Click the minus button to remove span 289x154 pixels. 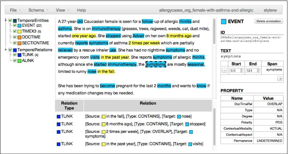(x=224, y=71)
